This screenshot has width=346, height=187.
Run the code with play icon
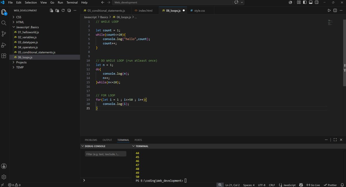329,10
